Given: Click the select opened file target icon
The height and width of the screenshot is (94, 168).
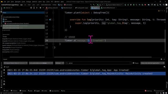Looking at the screenshot, I should pos(31,8).
